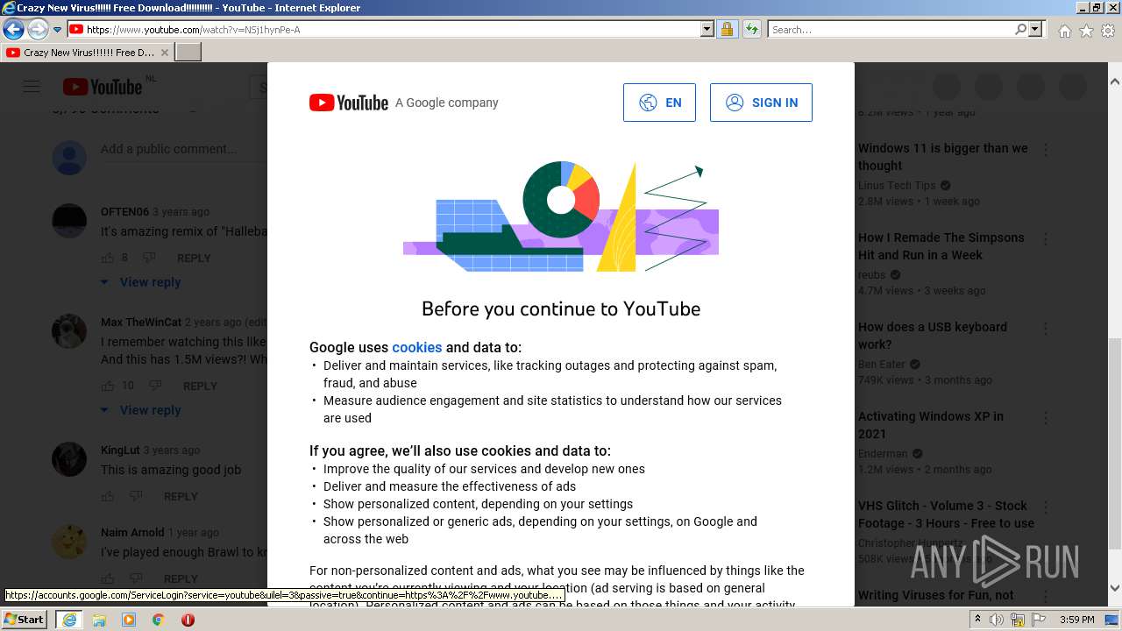The width and height of the screenshot is (1122, 631).
Task: Click the page scrollbar up arrow
Action: coord(1114,81)
